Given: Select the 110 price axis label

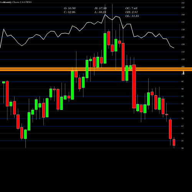Looking at the screenshot, I should point(183,59).
